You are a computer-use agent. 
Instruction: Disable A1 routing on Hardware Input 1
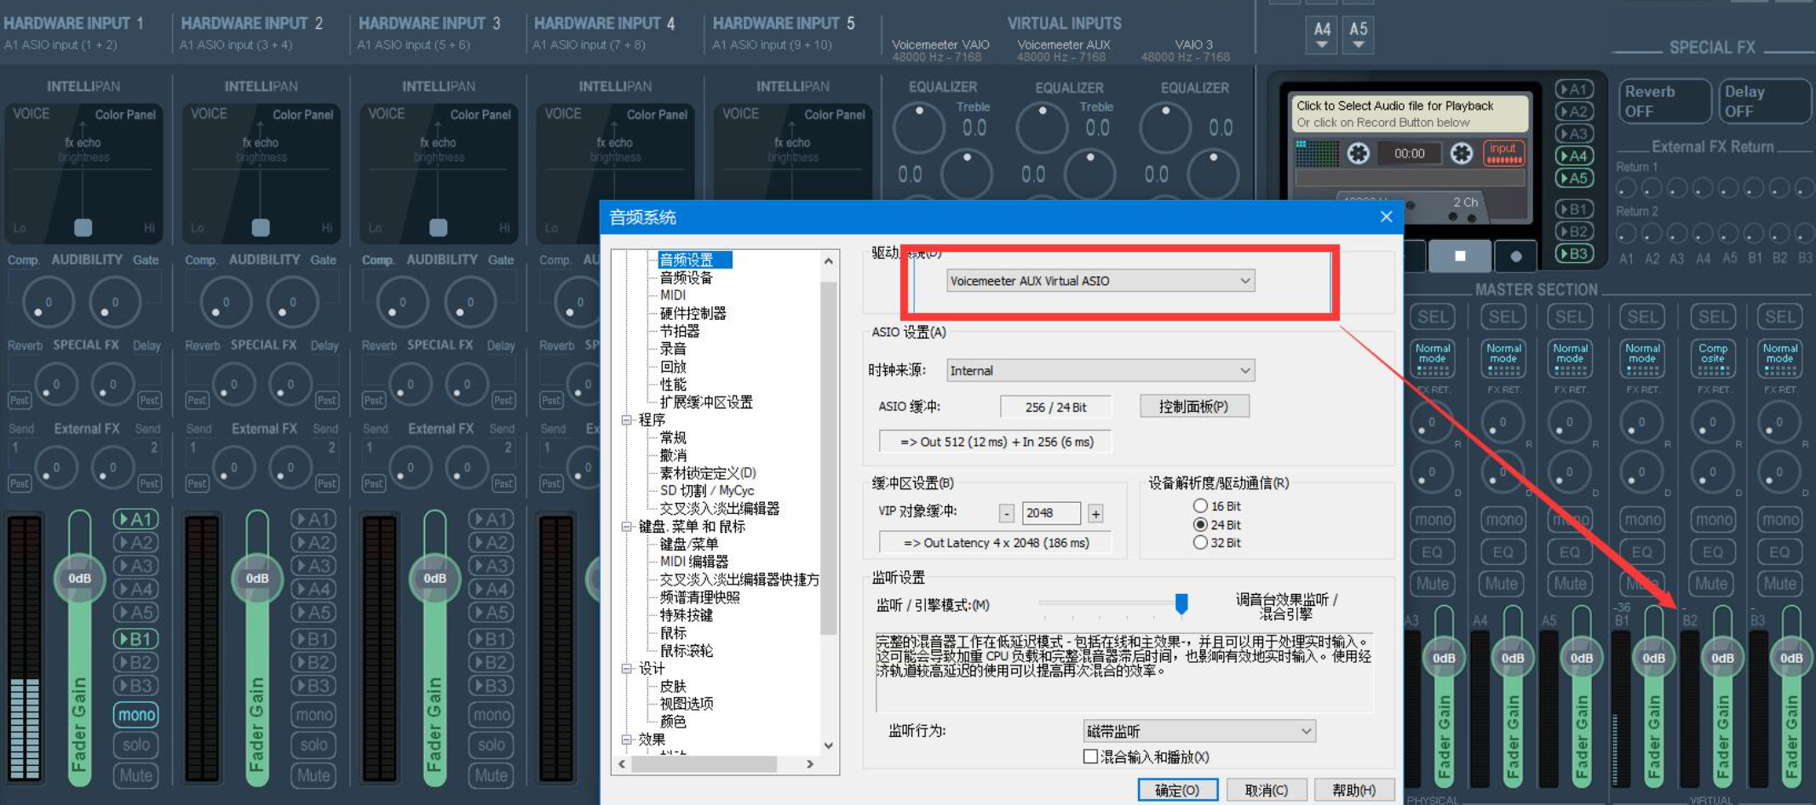coord(136,519)
